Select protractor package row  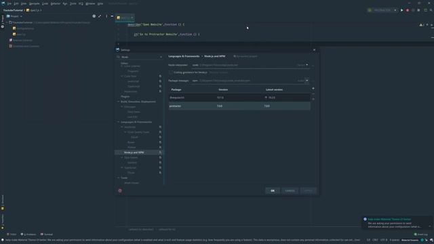(x=239, y=106)
